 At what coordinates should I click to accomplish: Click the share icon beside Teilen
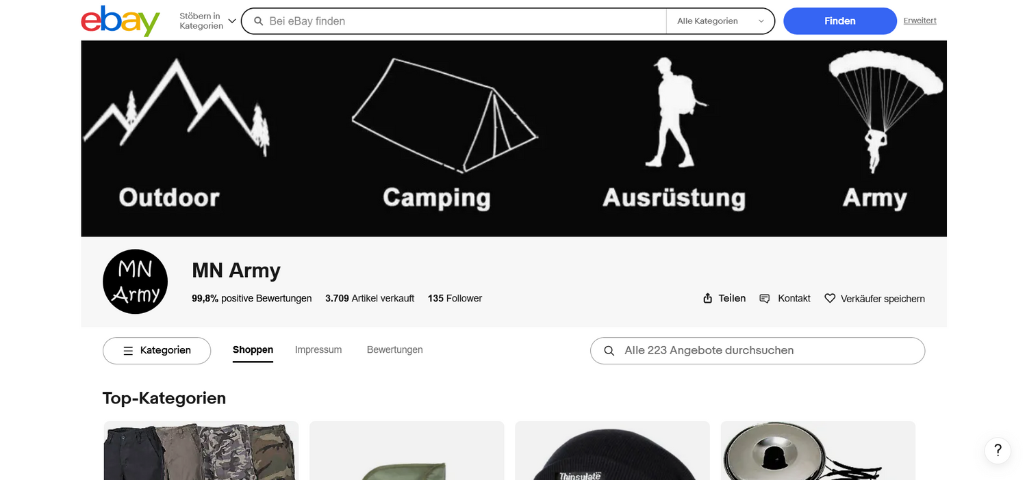tap(708, 298)
